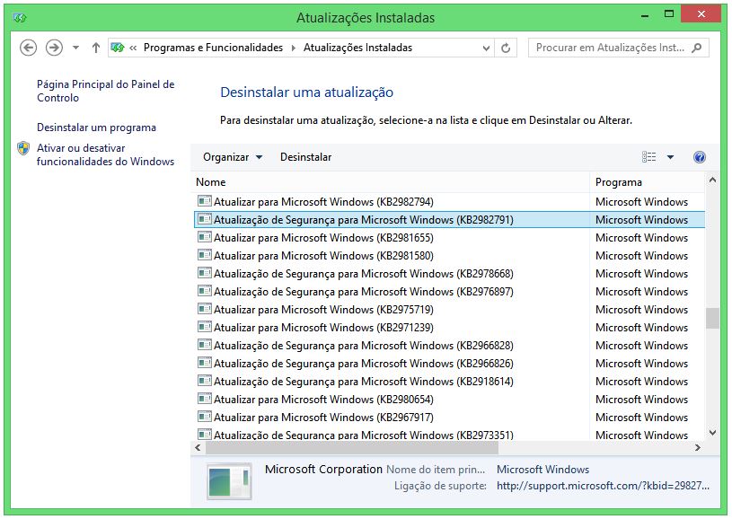
Task: Click the Desinstalar button
Action: click(x=305, y=157)
